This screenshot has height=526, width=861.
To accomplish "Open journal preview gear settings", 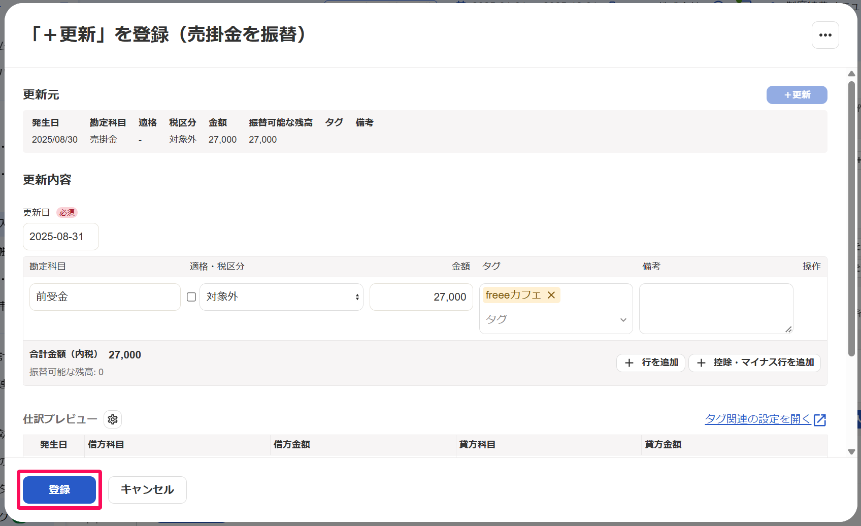I will (x=113, y=419).
